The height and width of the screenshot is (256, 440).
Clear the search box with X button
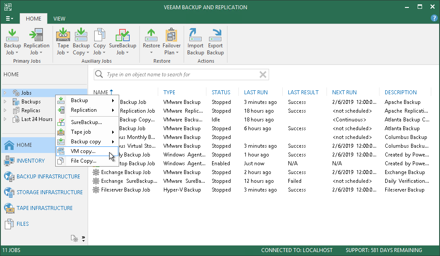pos(263,75)
